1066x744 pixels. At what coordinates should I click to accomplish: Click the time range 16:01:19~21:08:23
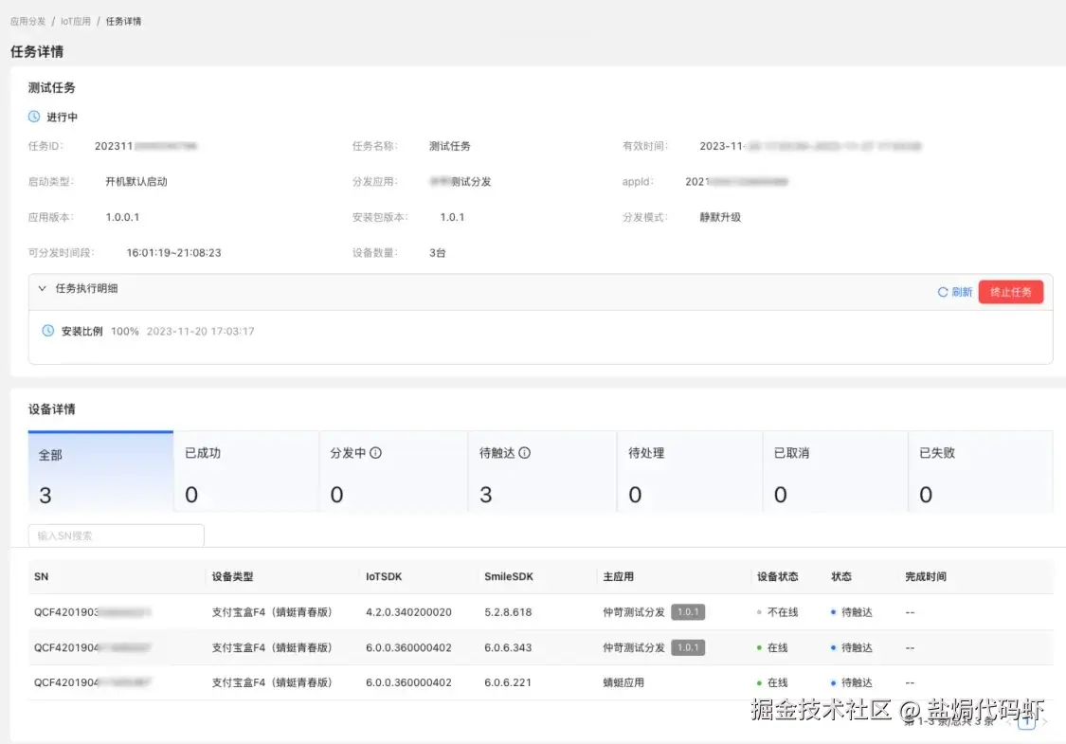tap(174, 252)
